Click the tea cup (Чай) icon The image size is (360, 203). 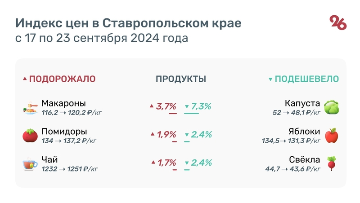click(x=30, y=163)
